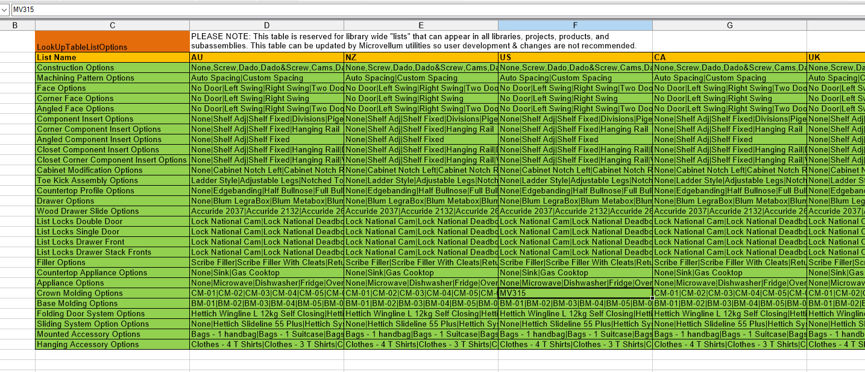Screen dimensions: 865x372
Task: Click the Hanging Accessory Options cell
Action: point(112,344)
